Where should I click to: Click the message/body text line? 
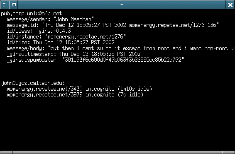(x=120, y=48)
